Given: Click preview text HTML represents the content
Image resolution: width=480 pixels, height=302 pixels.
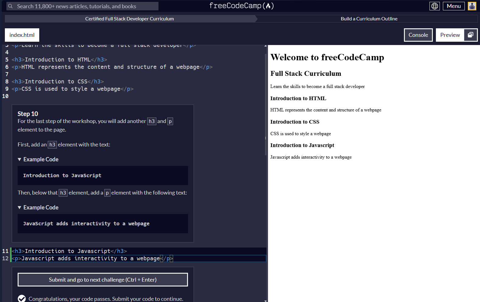Looking at the screenshot, I should (x=326, y=110).
